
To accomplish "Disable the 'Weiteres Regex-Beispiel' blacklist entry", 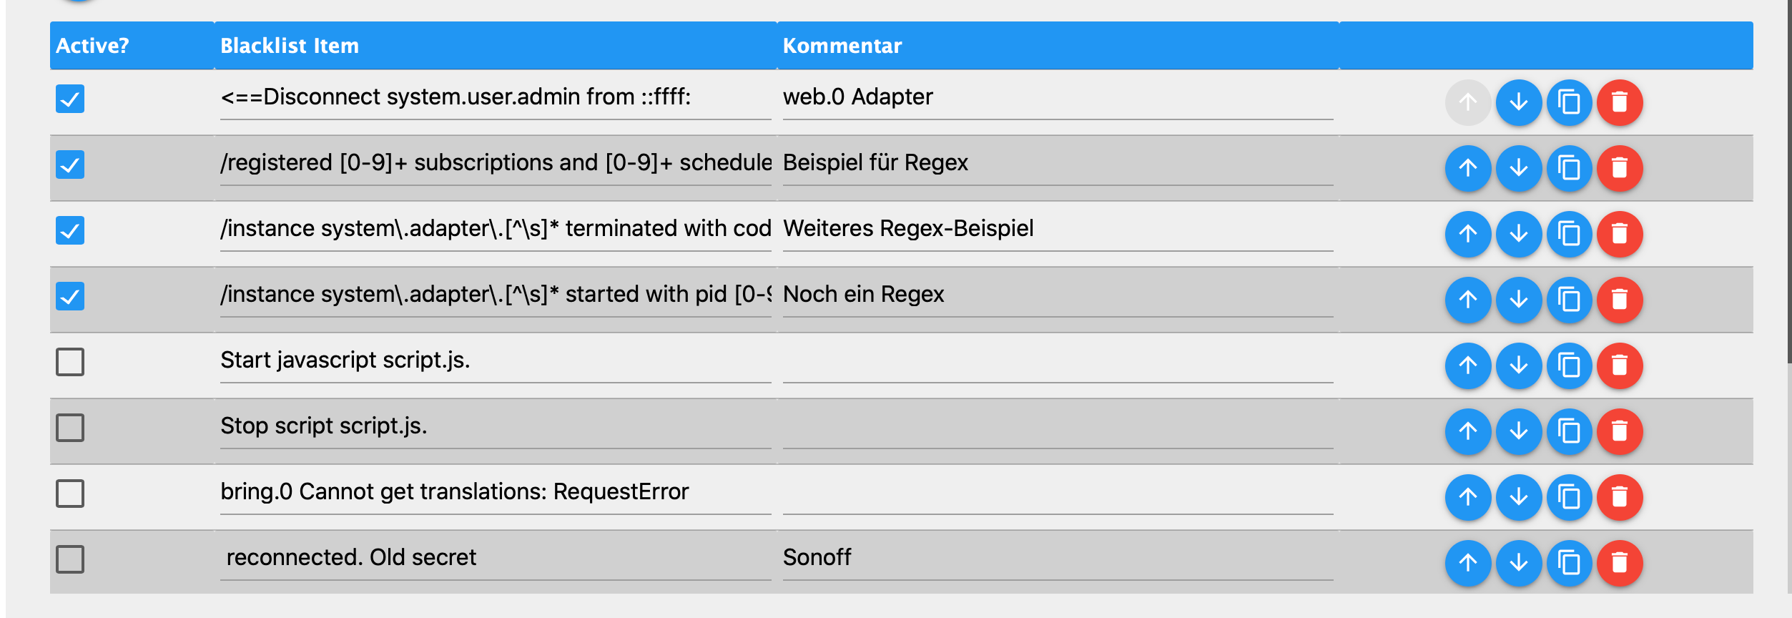I will tap(70, 230).
